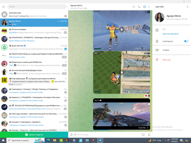
Task: Click the bell notifications icon
Action: [157, 41]
